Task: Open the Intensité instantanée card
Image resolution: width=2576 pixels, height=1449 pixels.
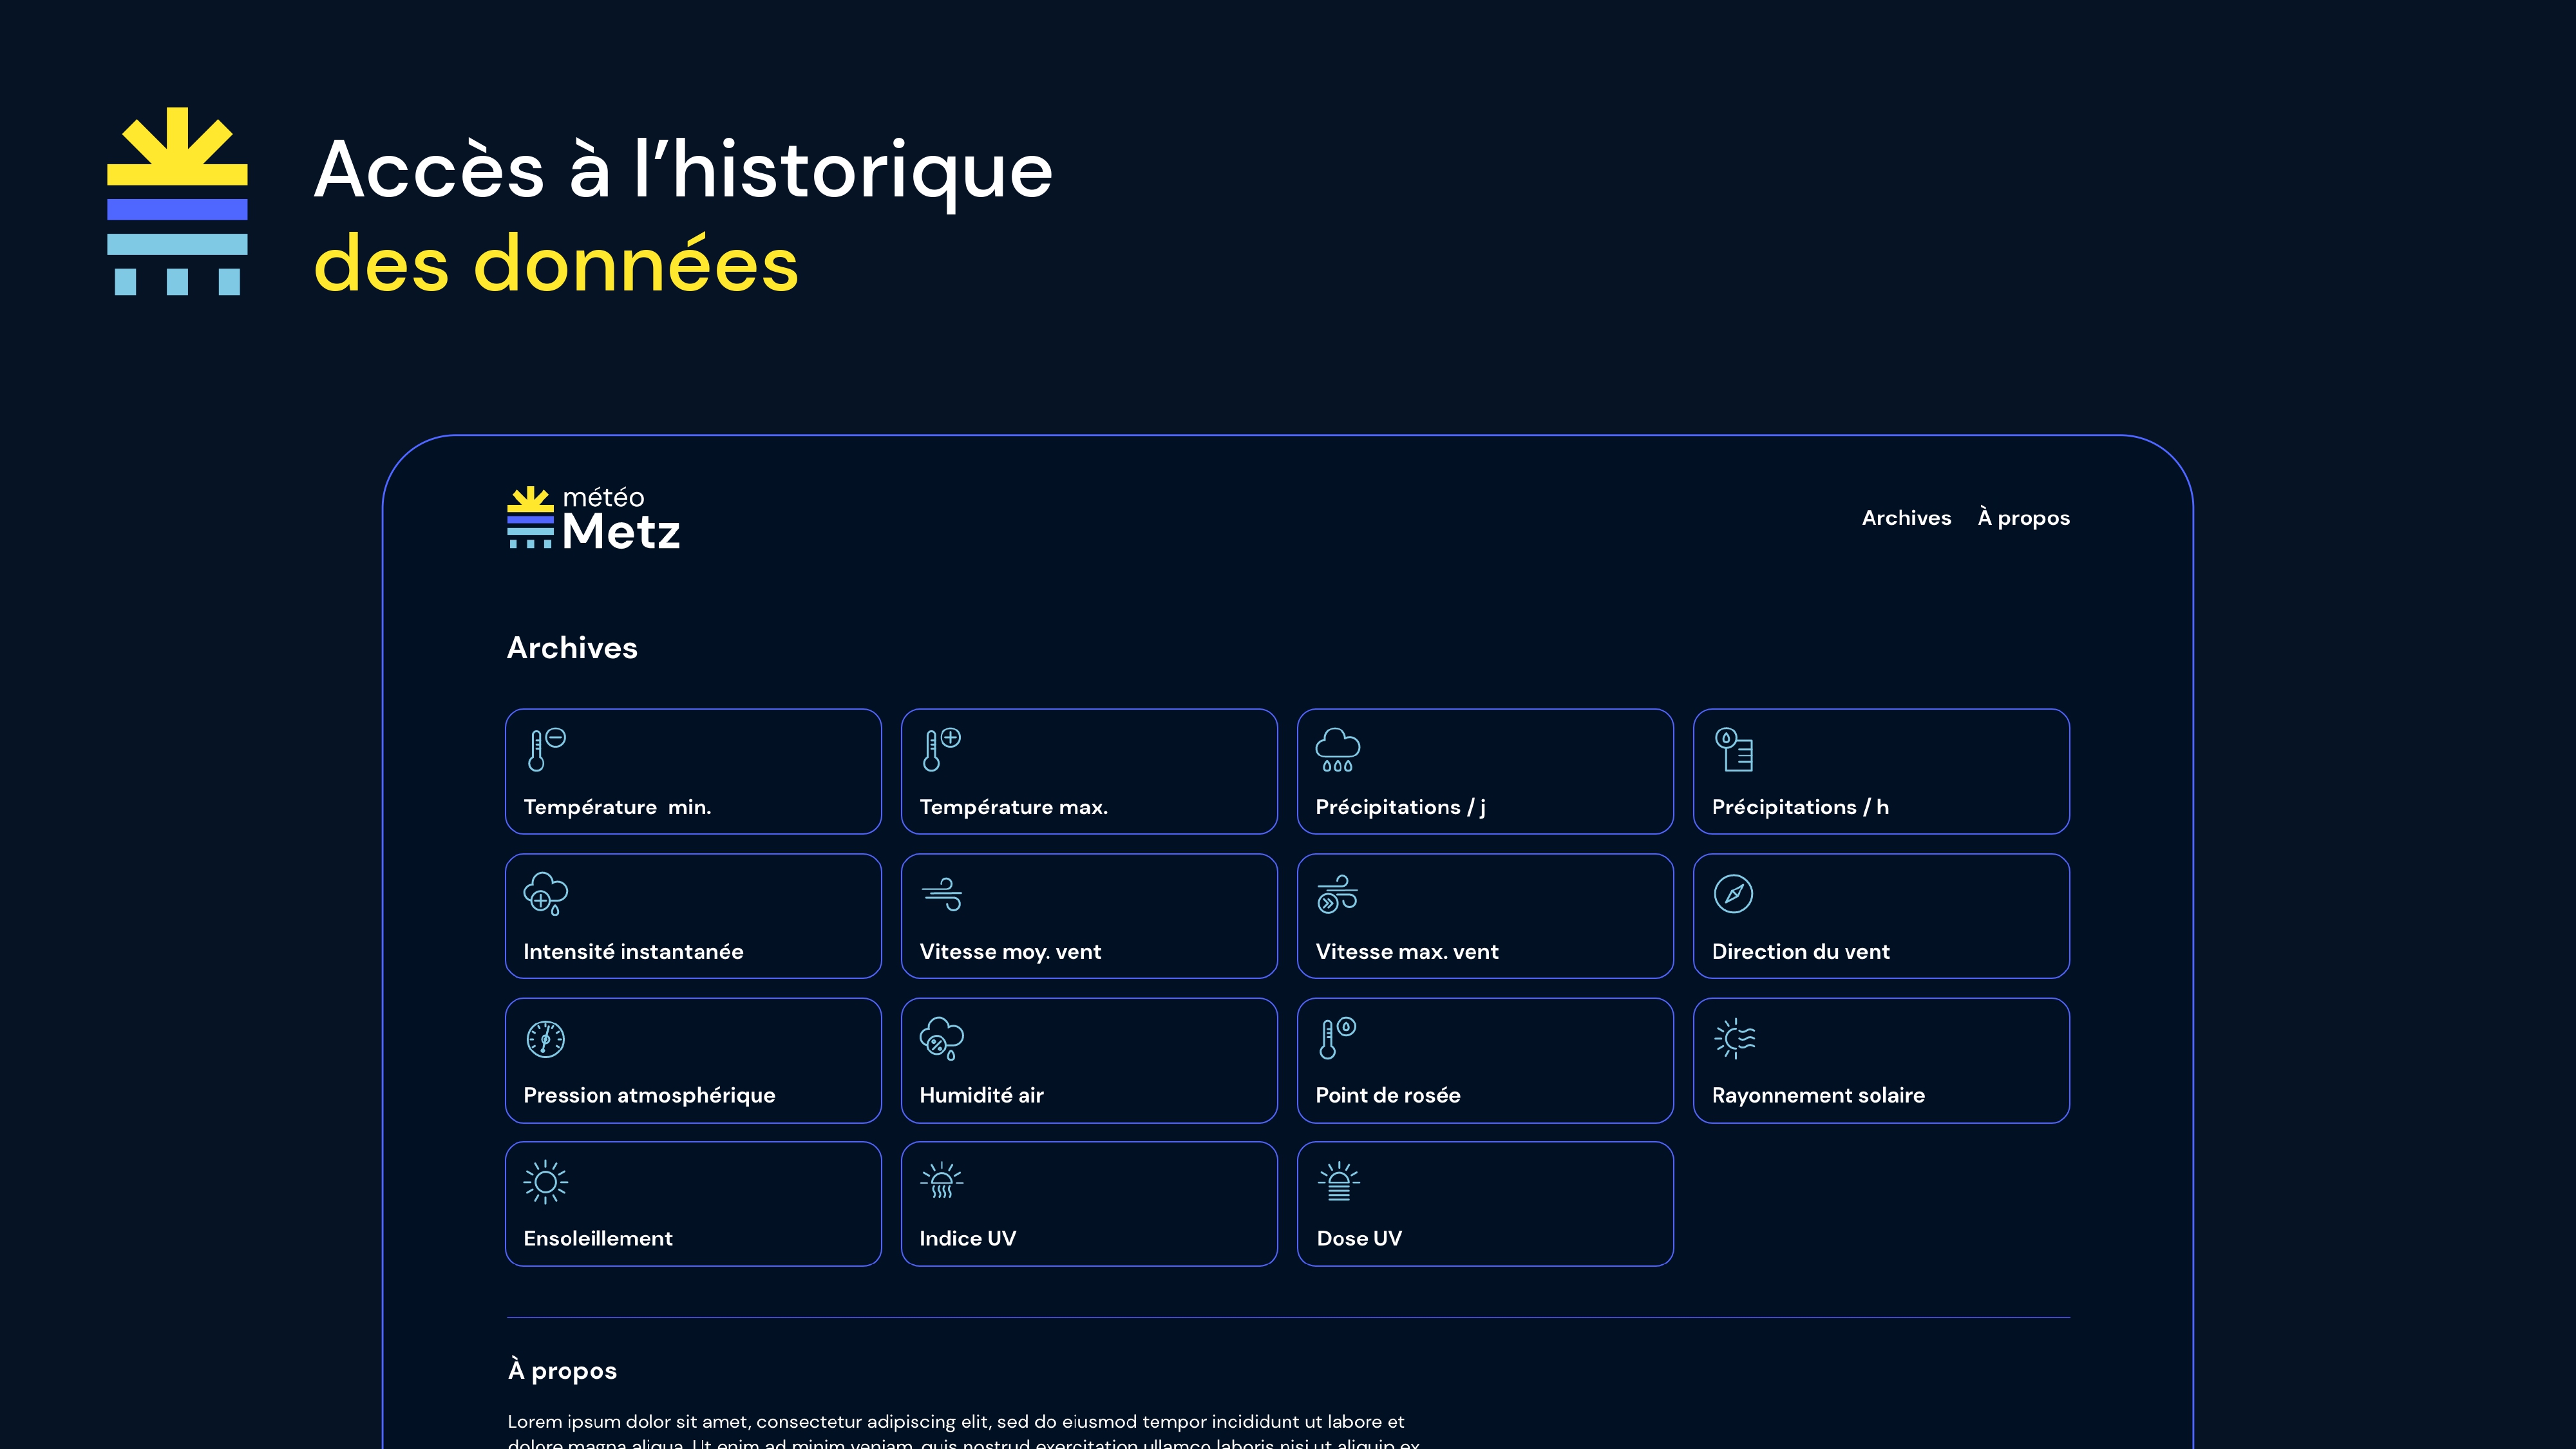Action: pos(693,916)
